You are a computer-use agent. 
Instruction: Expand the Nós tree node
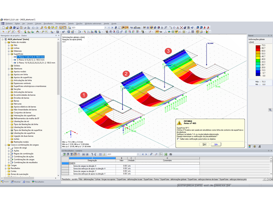(9, 45)
